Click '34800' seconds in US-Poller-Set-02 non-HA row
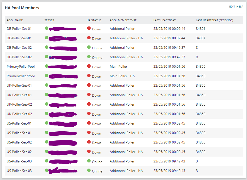 click(x=201, y=142)
